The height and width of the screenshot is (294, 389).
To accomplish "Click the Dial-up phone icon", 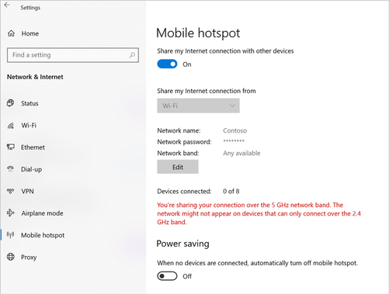I will [11, 169].
